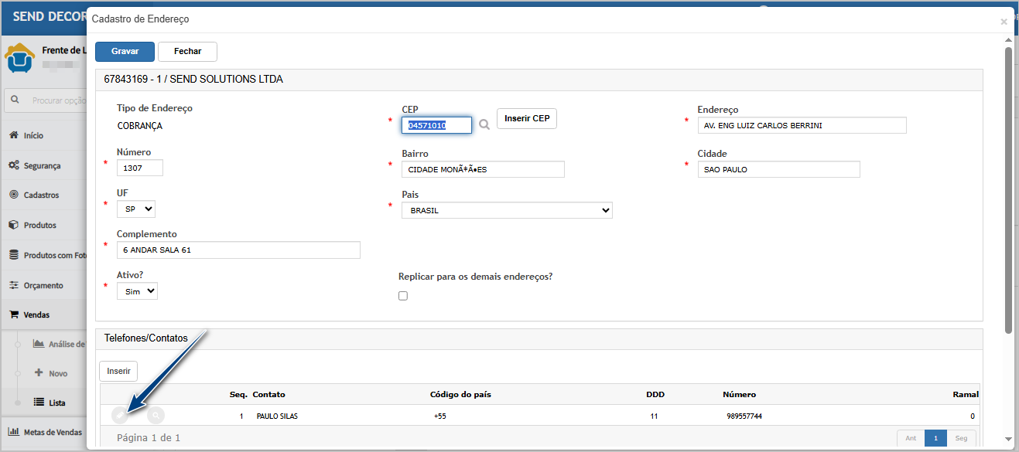Click the Vendas shopping cart icon
1019x452 pixels.
coord(13,314)
